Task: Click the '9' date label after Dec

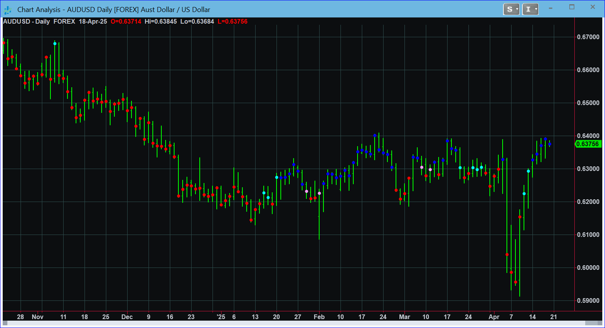Action: 149,317
